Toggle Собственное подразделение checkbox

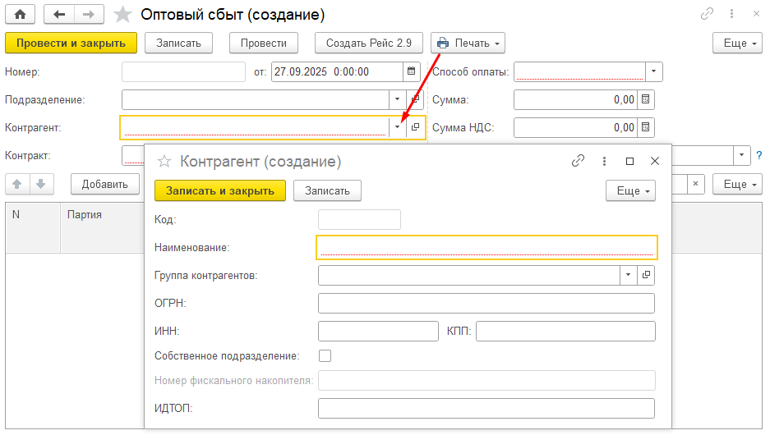(x=325, y=356)
